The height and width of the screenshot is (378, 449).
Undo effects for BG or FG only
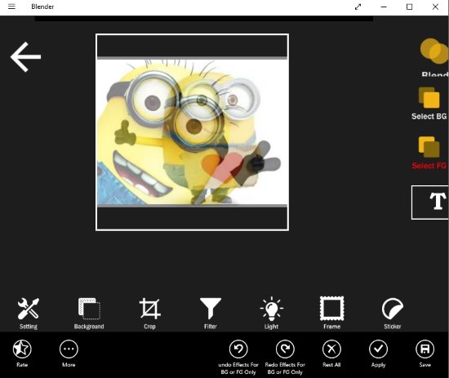[x=238, y=357]
